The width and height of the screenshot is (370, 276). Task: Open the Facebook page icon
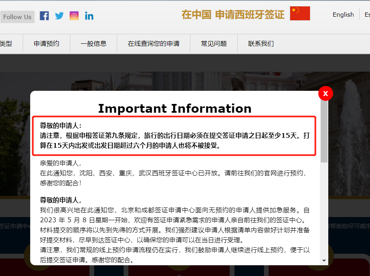pyautogui.click(x=45, y=16)
